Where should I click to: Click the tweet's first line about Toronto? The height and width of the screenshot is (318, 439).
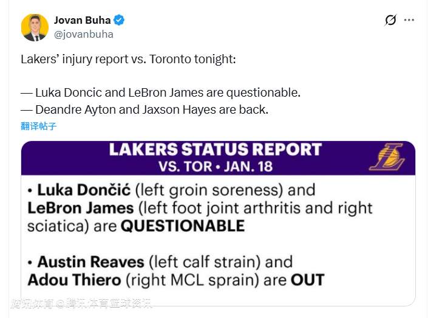pos(128,60)
